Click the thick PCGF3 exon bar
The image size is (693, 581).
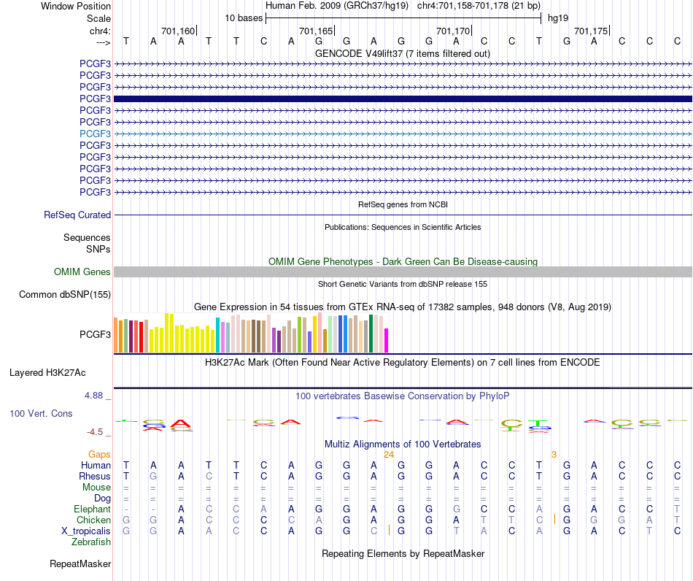coord(403,99)
